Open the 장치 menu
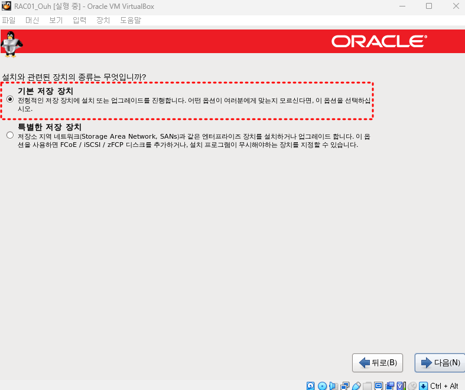465x390 pixels. (103, 20)
